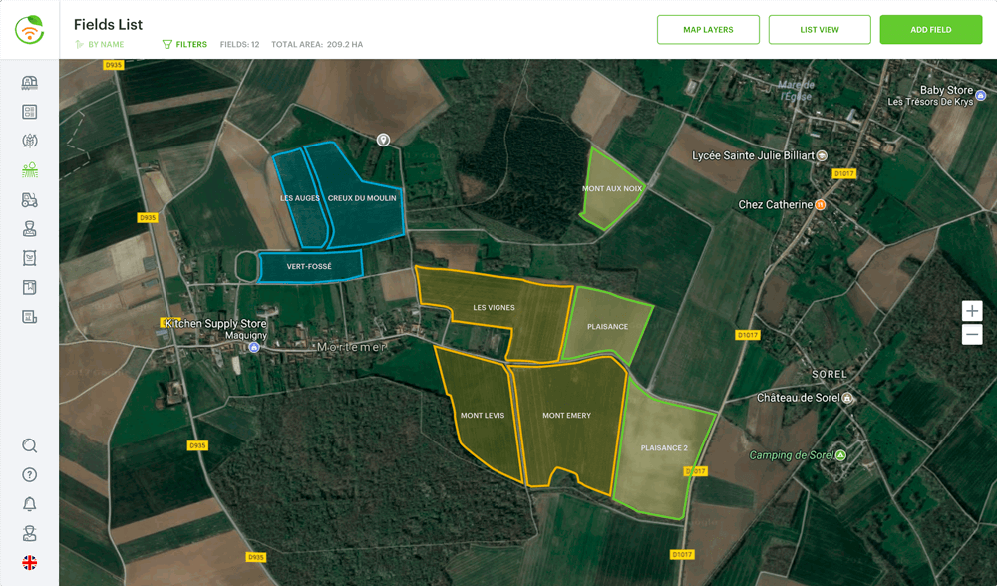Zoom out of map with minus
Screen dimensions: 997x586
tap(972, 335)
